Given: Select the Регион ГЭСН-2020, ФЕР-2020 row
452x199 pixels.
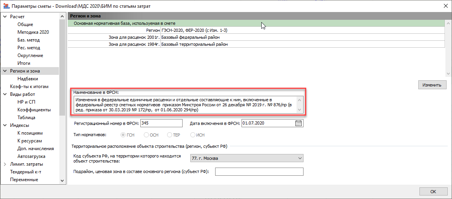Looking at the screenshot, I should 256,30.
